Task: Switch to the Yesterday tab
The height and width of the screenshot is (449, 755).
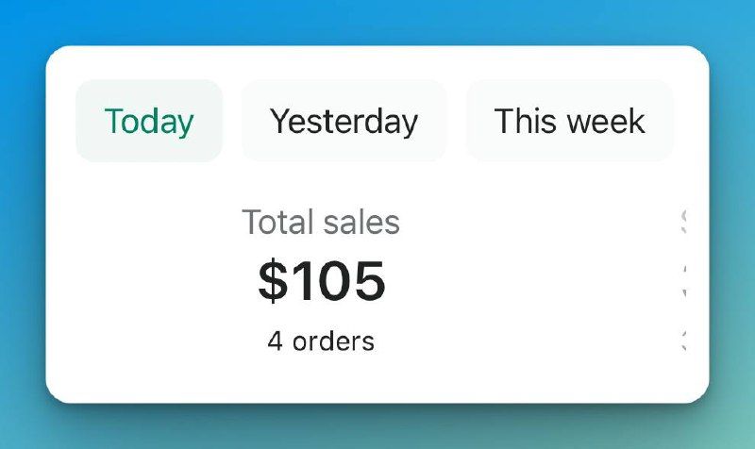Action: [x=344, y=121]
